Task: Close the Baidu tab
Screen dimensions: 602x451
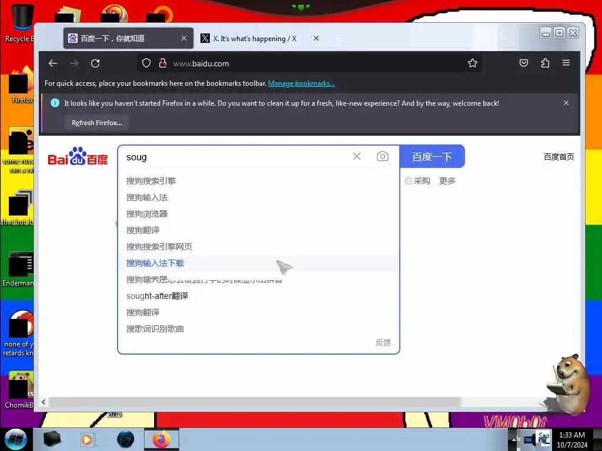Action: coord(184,38)
